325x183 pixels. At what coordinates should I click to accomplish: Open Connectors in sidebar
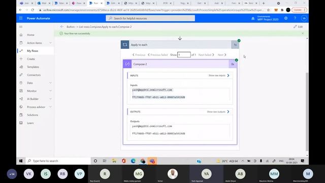click(34, 75)
